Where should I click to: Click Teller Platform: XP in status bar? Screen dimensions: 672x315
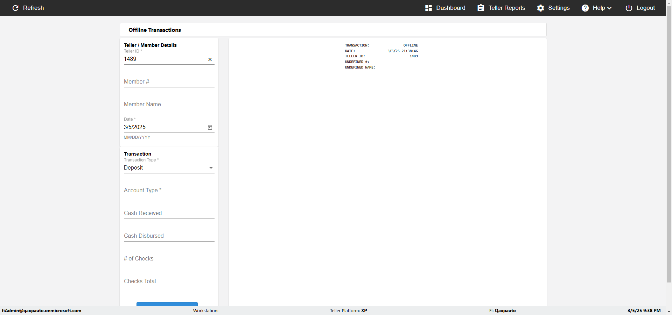pos(348,310)
